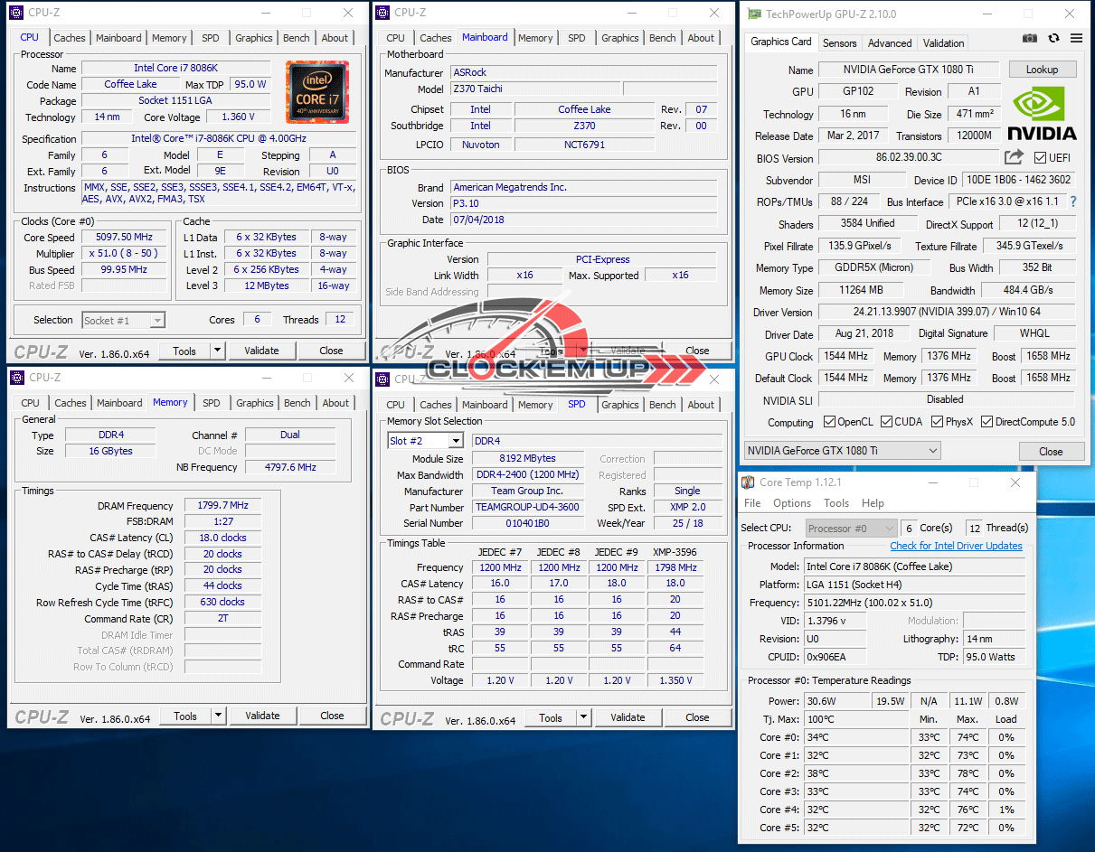Screen dimensions: 1095x852
Task: Click the processor Name field Intel Core i7 8086K
Action: (175, 69)
